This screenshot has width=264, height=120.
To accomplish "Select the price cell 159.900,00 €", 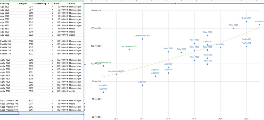I will click(61, 44).
